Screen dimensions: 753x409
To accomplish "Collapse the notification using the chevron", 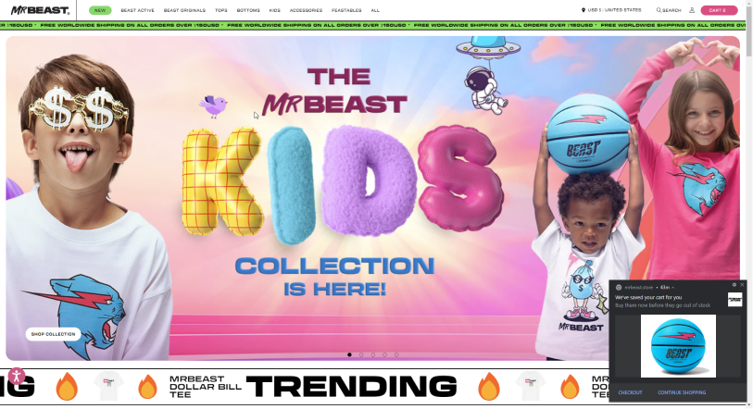I will [x=672, y=288].
